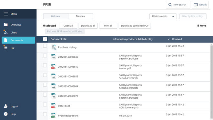Click the Logout link
This screenshot has width=213, height=120.
pyautogui.click(x=15, y=106)
